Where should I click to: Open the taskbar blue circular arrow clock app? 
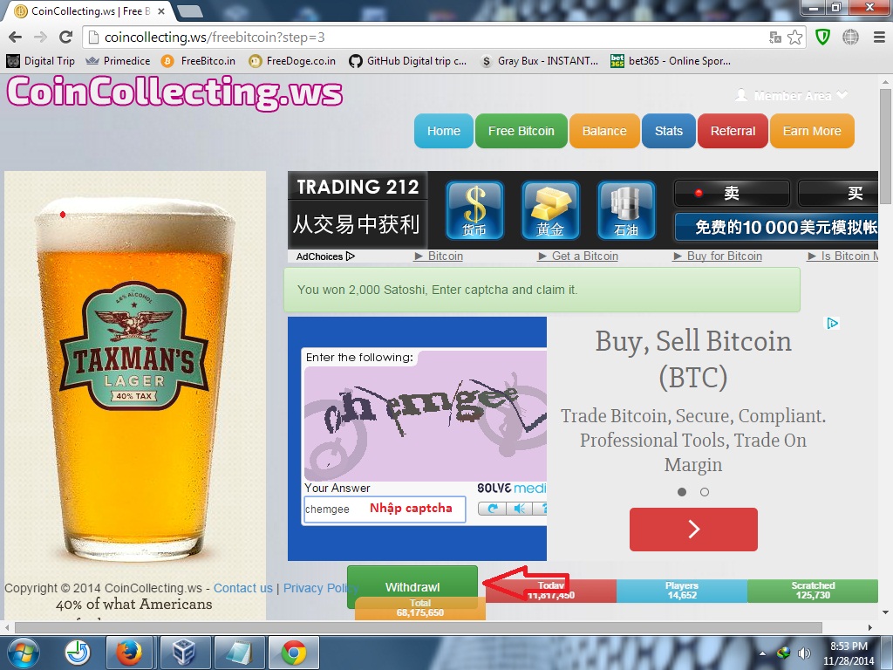coord(78,653)
